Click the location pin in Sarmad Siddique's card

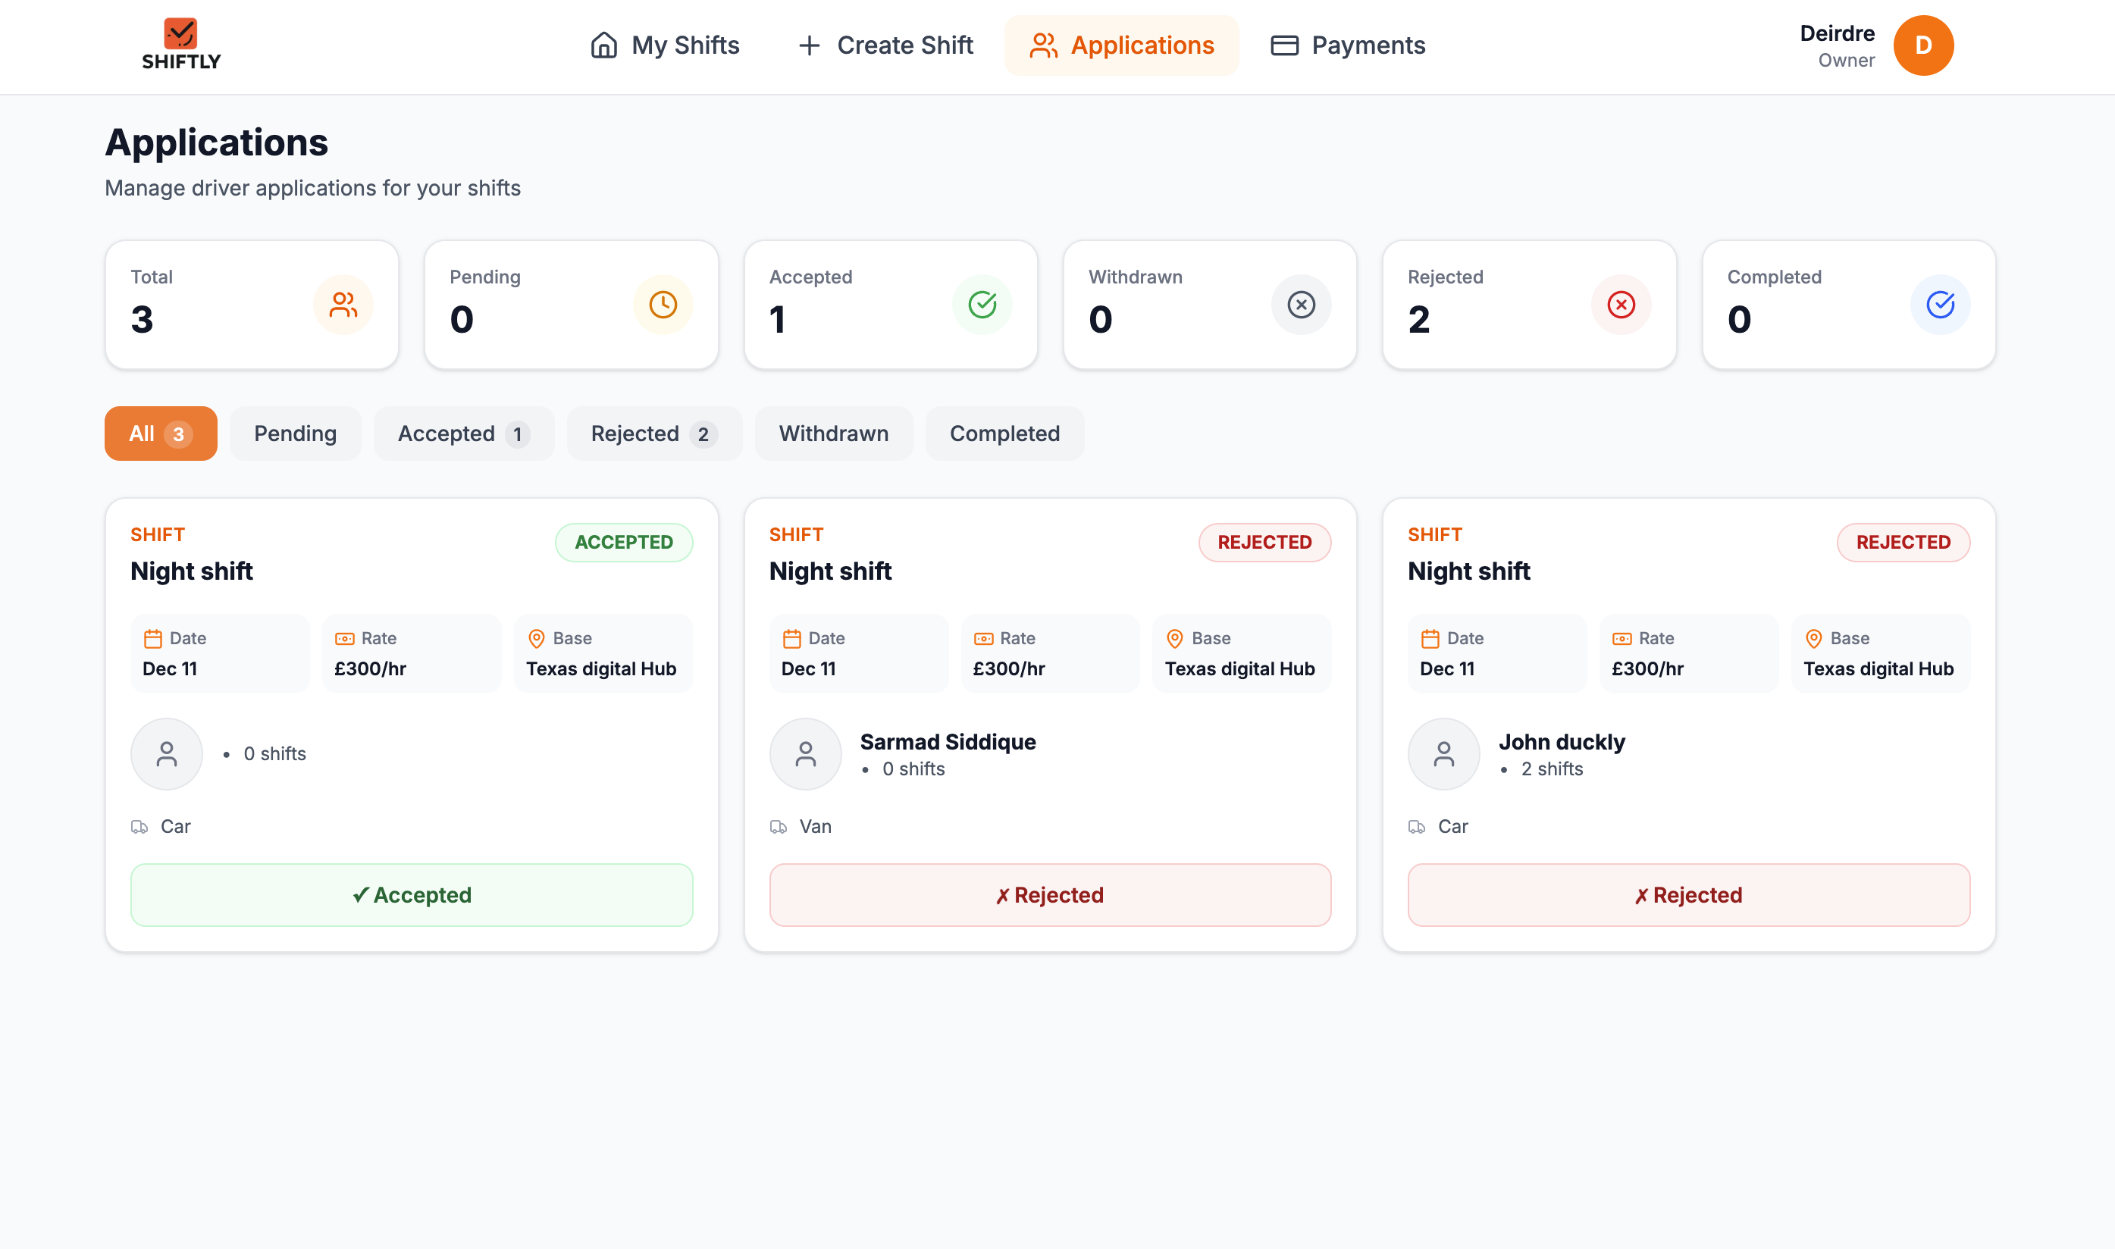pyautogui.click(x=1175, y=639)
